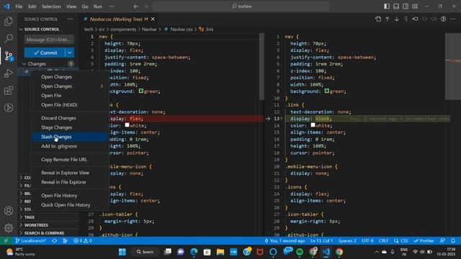The image size is (461, 259).
Task: Click the command center search box
Action: coord(241,6)
